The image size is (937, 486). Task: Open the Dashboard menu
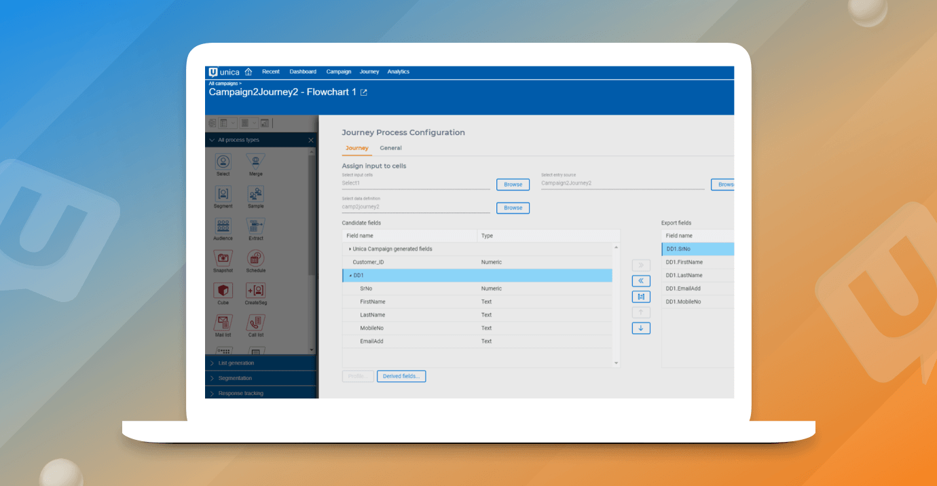(303, 72)
